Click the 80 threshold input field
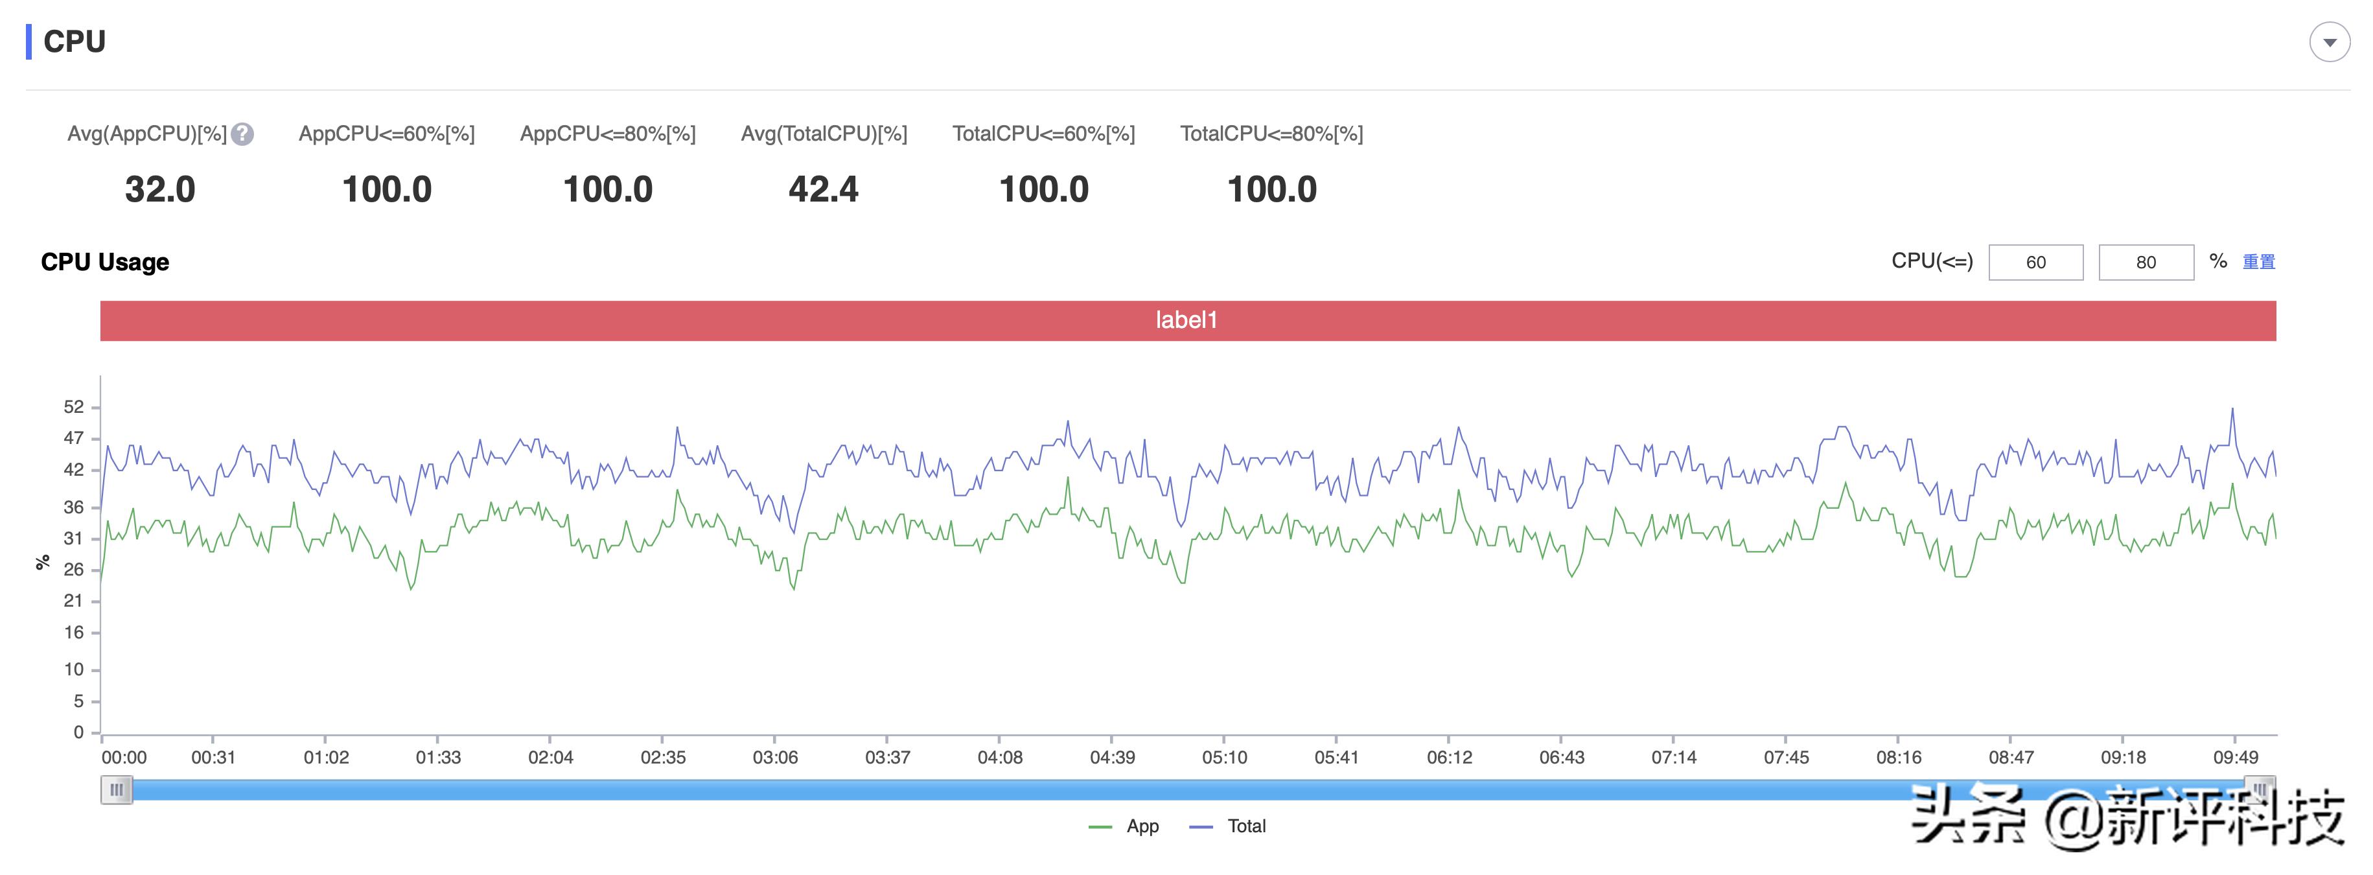Viewport: 2373px width, 875px height. [x=2146, y=262]
